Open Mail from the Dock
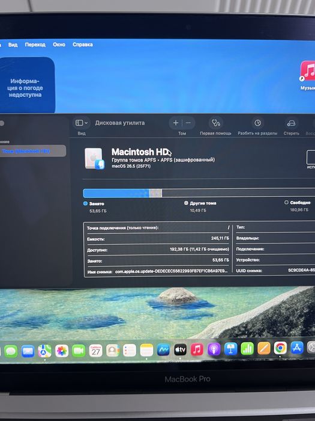Image resolution: width=315 pixels, height=421 pixels. click(28, 351)
